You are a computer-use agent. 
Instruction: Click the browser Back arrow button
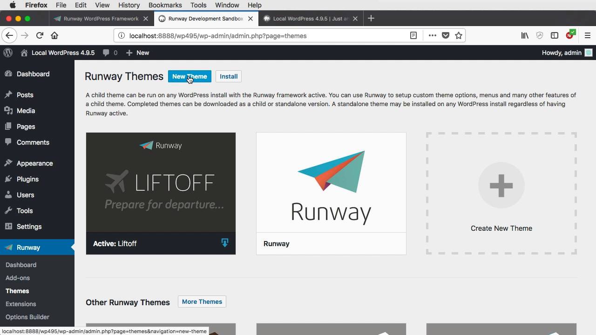pyautogui.click(x=9, y=35)
